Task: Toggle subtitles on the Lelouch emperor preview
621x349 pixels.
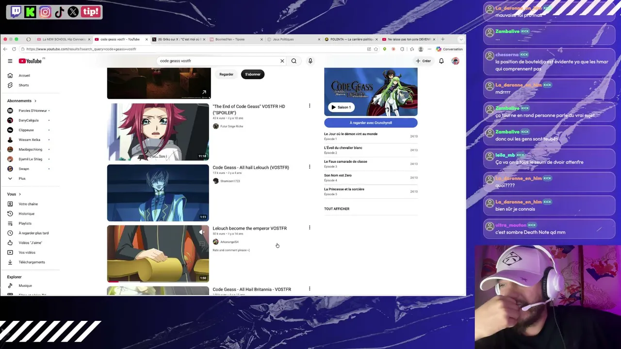Action: [201, 244]
